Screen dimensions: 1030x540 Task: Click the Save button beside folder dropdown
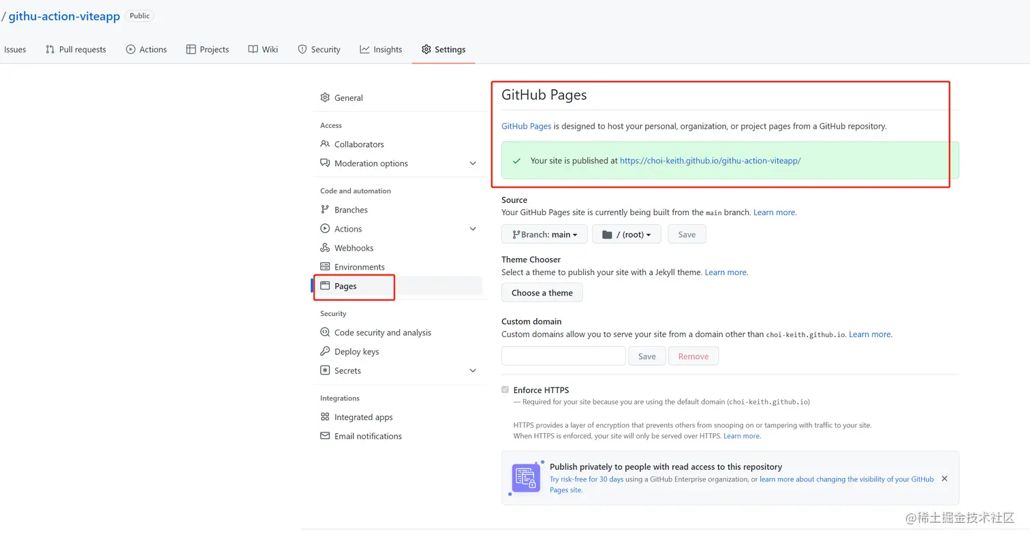687,234
